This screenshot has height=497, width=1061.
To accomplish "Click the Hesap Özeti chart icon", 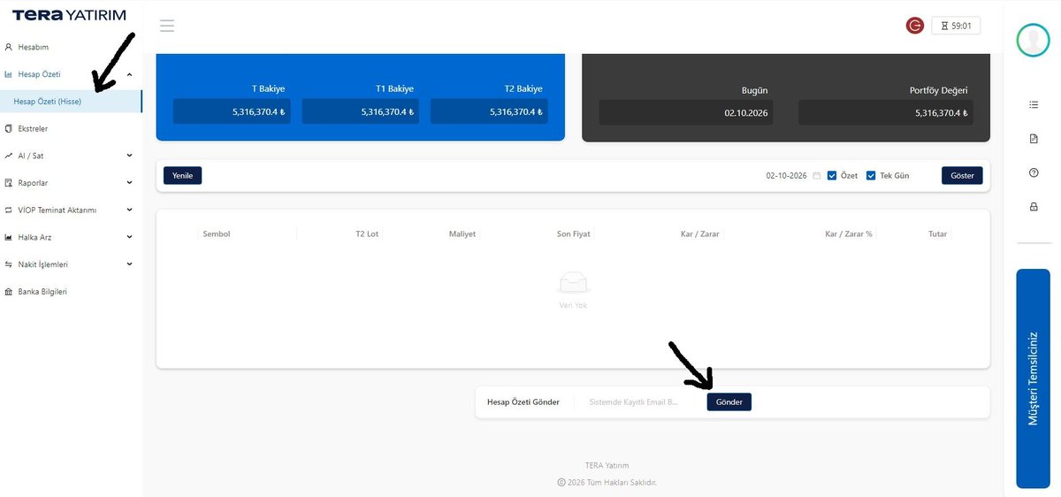I will pos(9,75).
